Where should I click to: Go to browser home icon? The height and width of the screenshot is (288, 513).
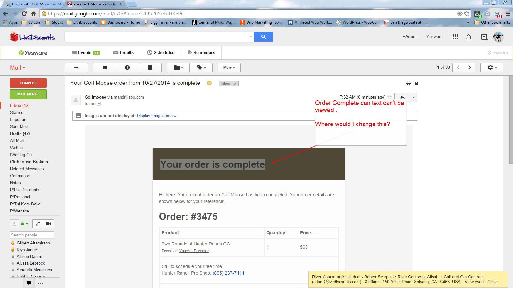[33, 13]
